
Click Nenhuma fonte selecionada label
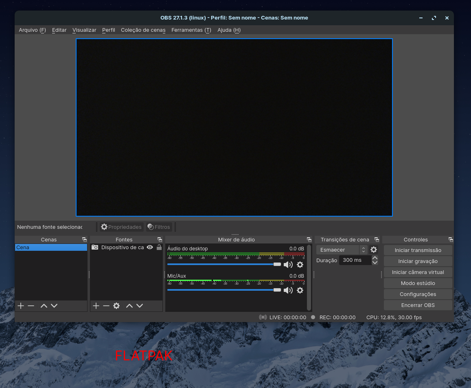click(x=50, y=227)
